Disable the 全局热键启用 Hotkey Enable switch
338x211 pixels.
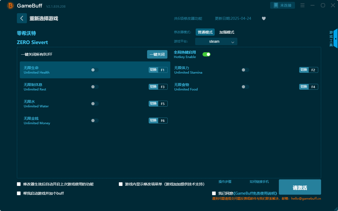coord(206,54)
